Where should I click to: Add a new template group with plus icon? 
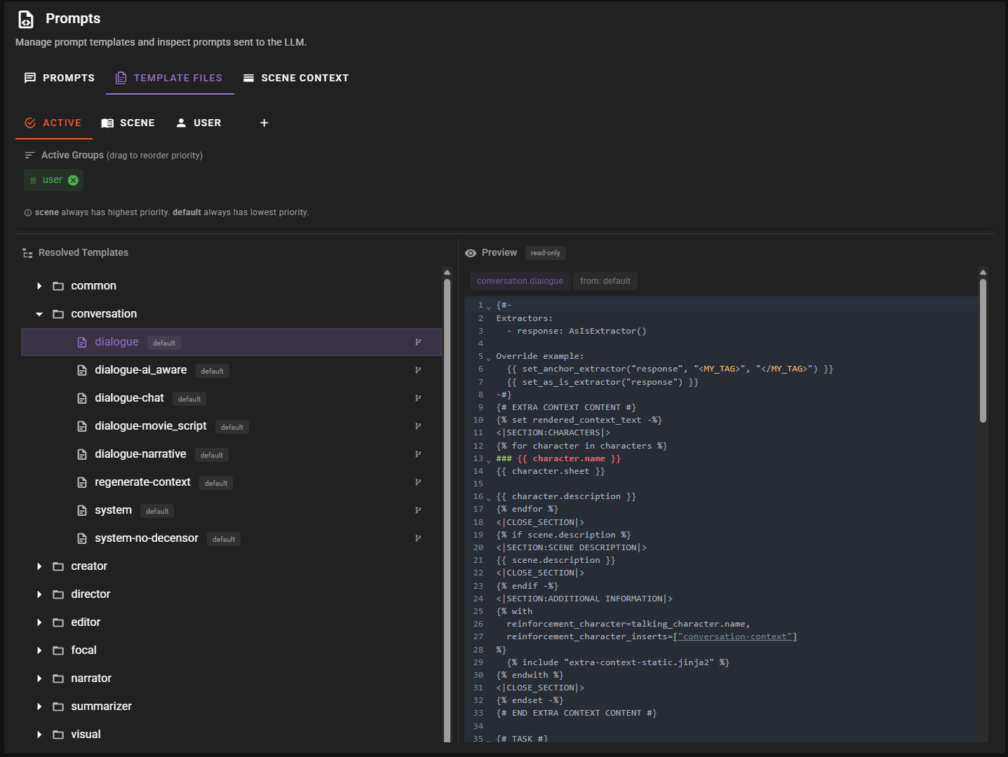point(264,123)
